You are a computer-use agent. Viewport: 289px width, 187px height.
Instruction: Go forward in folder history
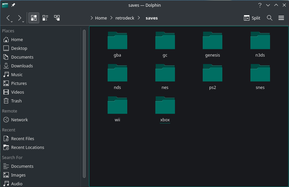pyautogui.click(x=20, y=18)
